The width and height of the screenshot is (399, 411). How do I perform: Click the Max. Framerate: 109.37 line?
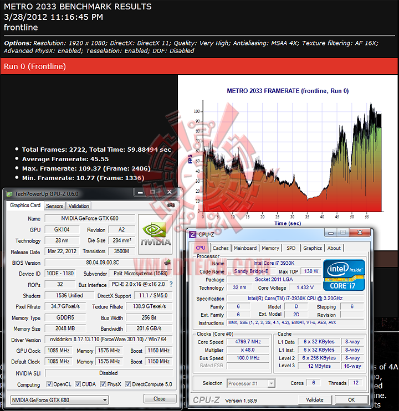click(86, 168)
